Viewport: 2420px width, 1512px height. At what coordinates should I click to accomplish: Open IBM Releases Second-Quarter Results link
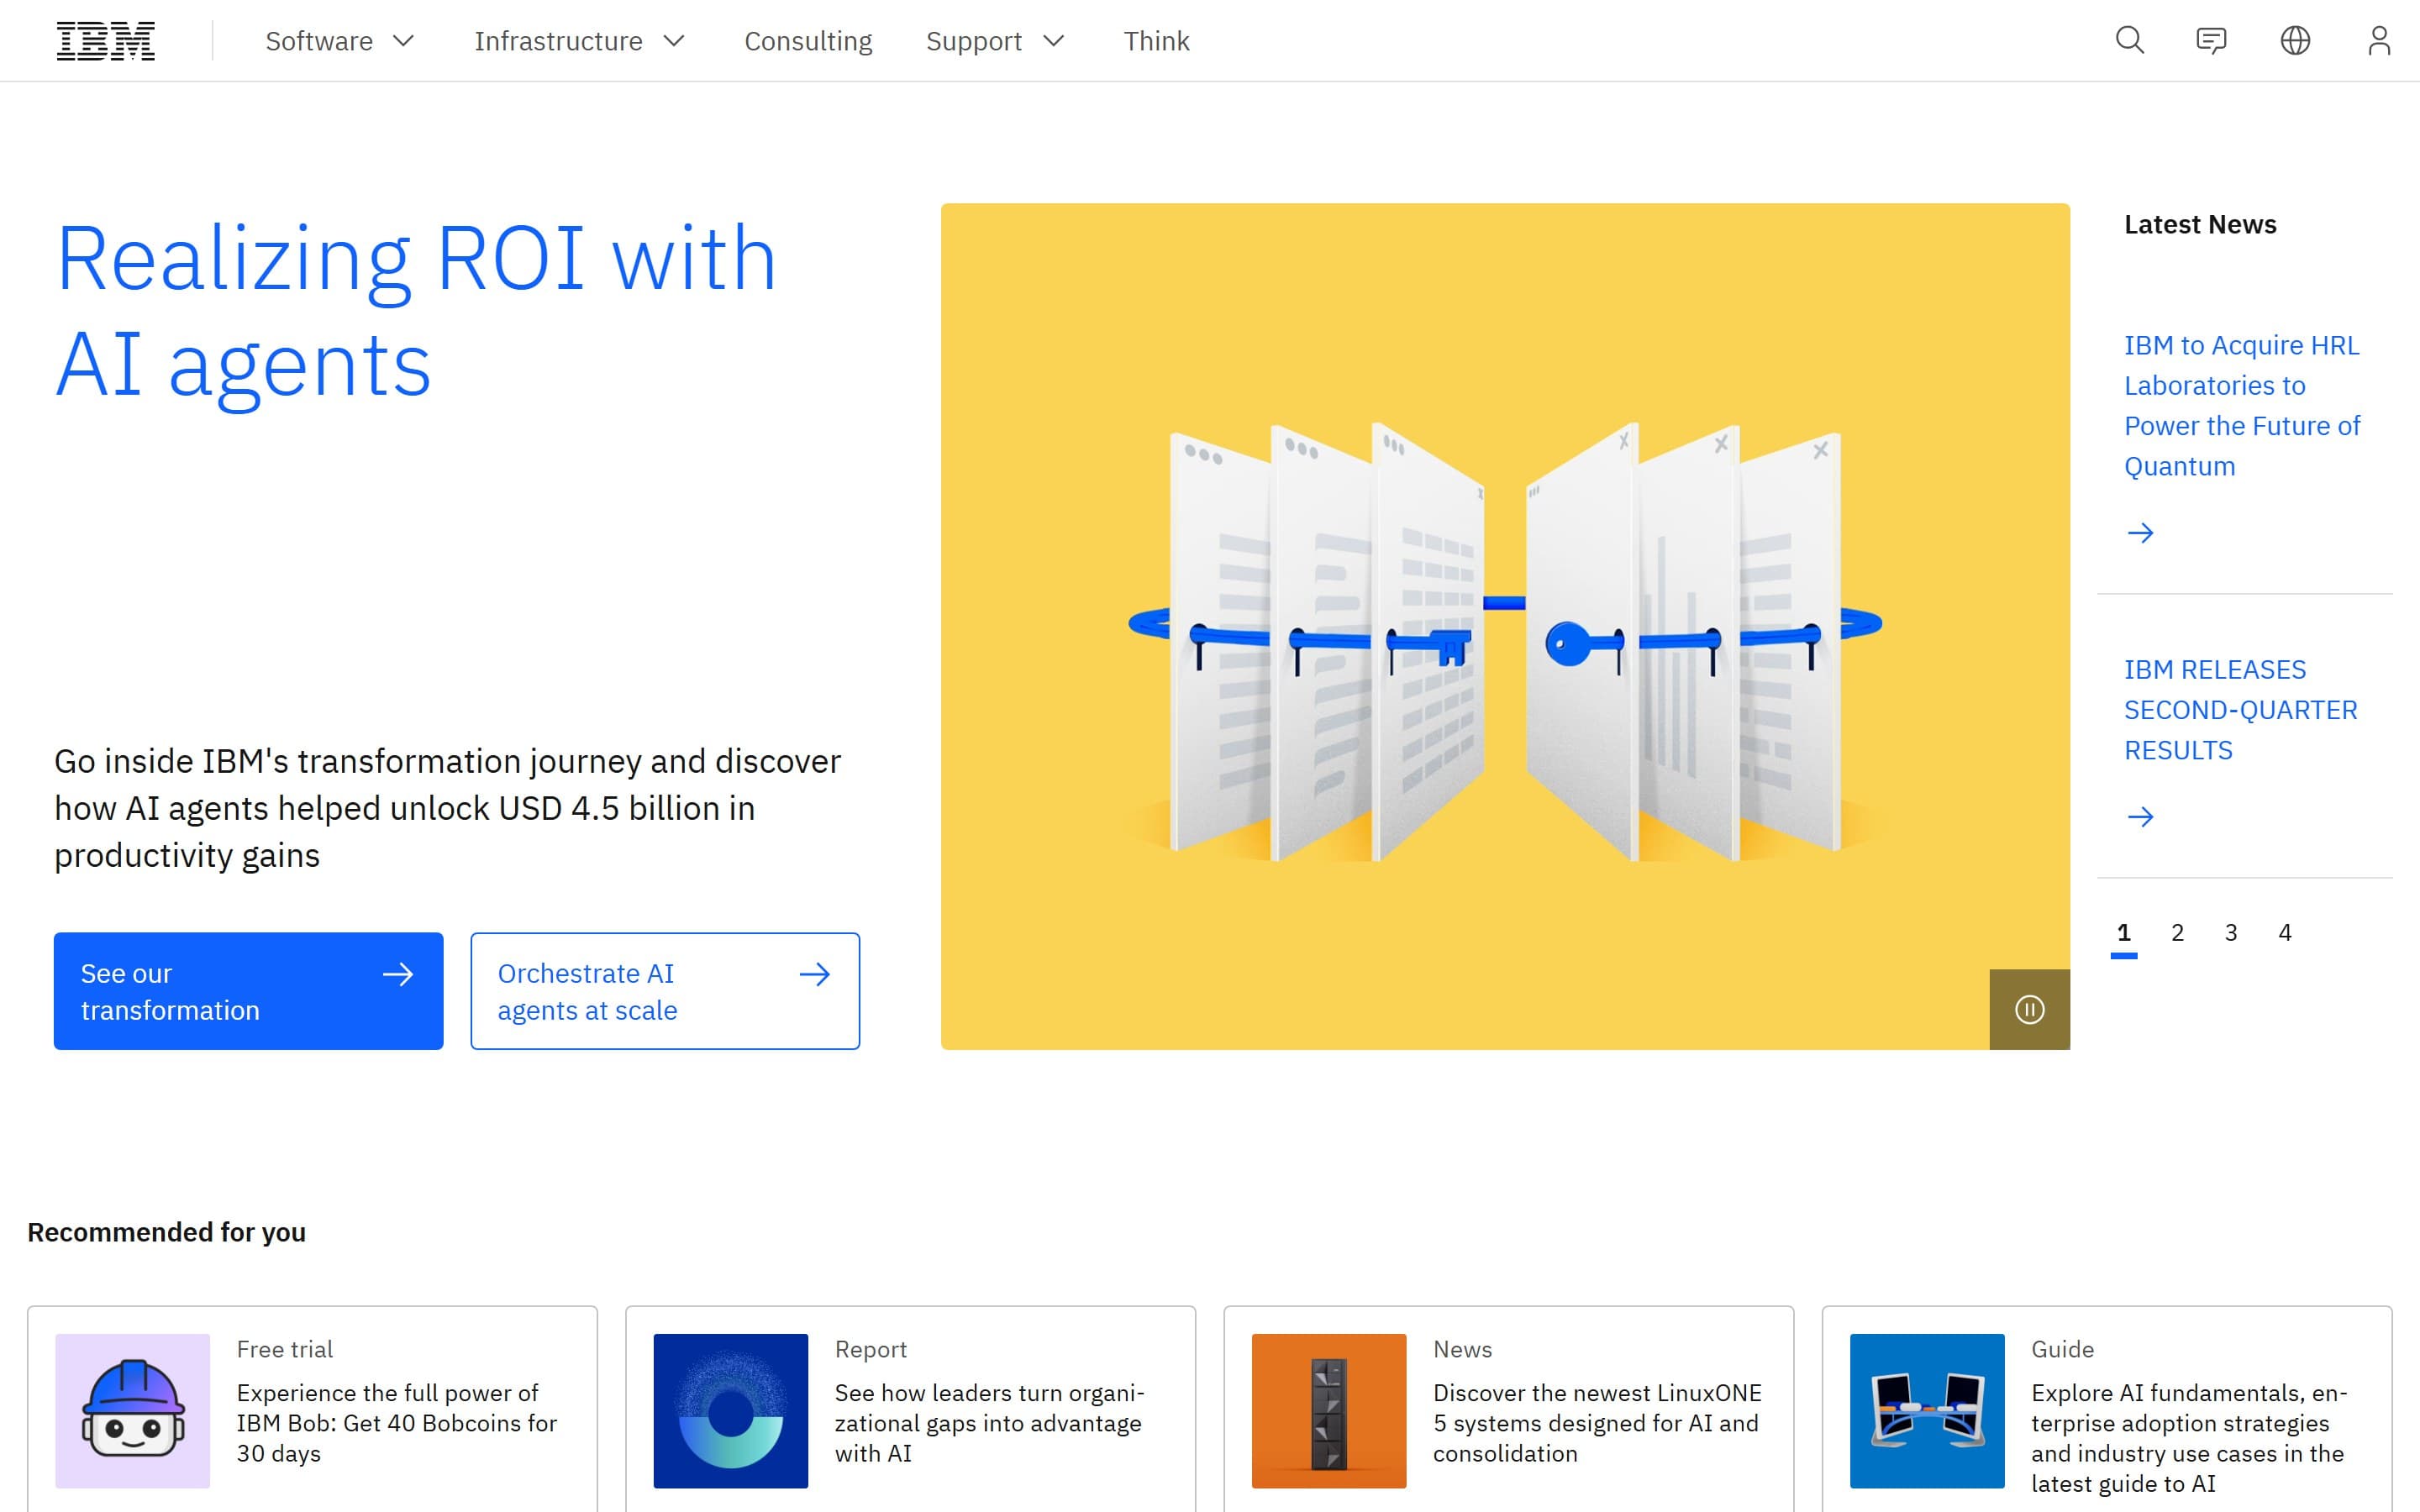coord(2240,710)
